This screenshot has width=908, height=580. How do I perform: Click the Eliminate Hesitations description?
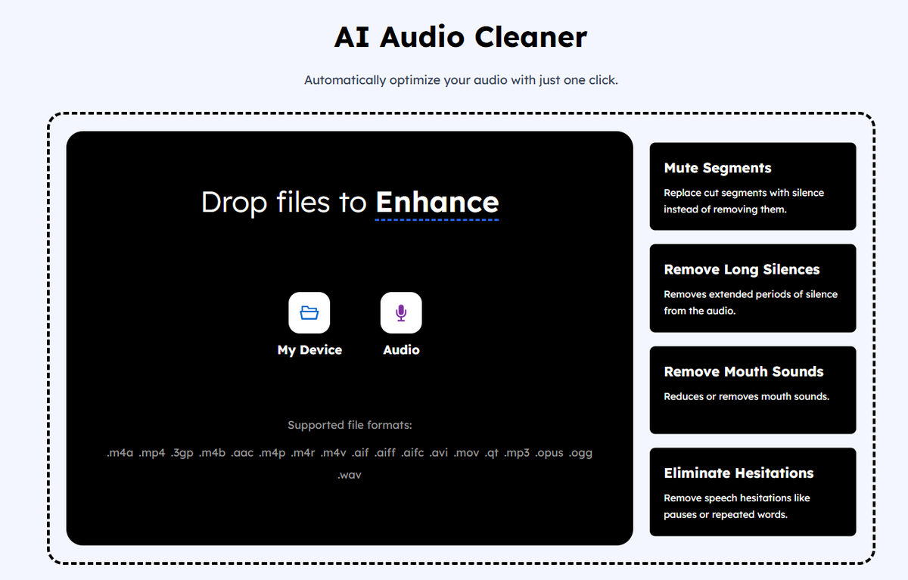738,506
